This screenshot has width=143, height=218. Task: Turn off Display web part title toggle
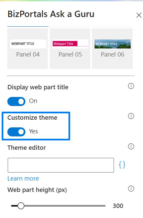[x=16, y=101]
